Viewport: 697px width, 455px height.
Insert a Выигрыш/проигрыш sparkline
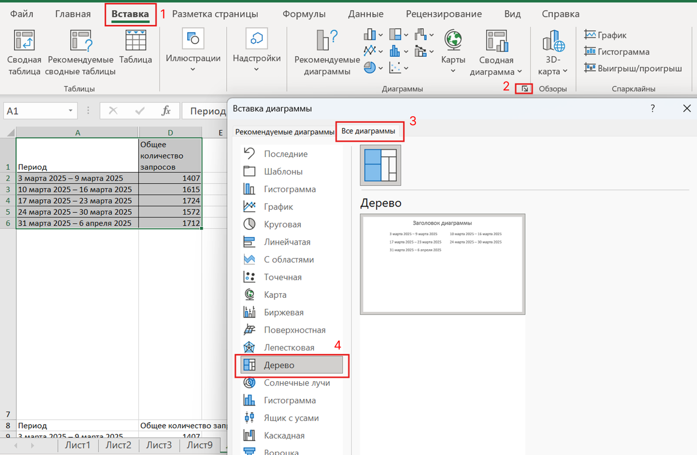point(633,68)
